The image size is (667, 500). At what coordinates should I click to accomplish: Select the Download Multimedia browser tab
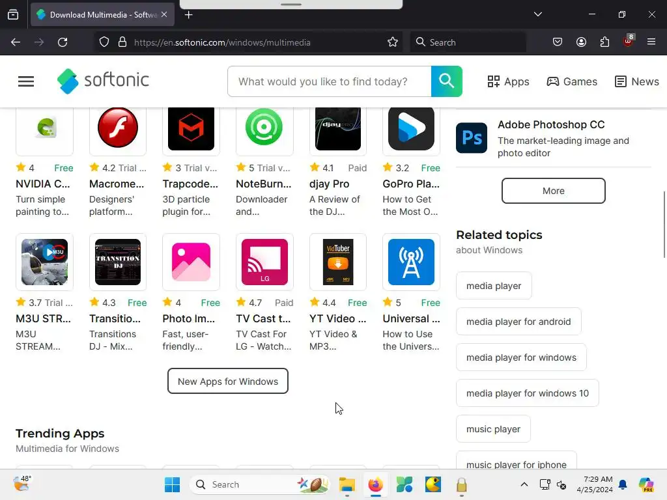(102, 14)
